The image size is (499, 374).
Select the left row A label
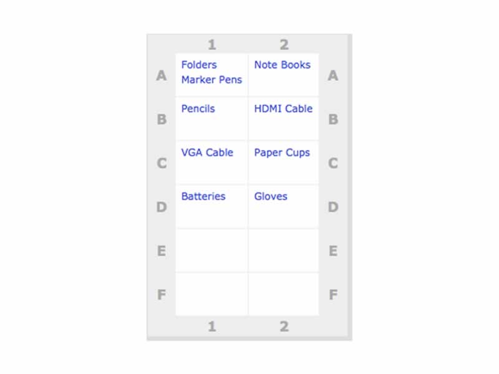(x=162, y=75)
